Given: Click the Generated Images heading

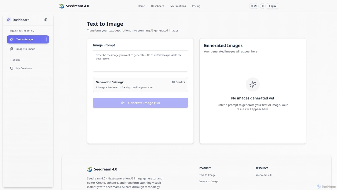Looking at the screenshot, I should pos(223,45).
